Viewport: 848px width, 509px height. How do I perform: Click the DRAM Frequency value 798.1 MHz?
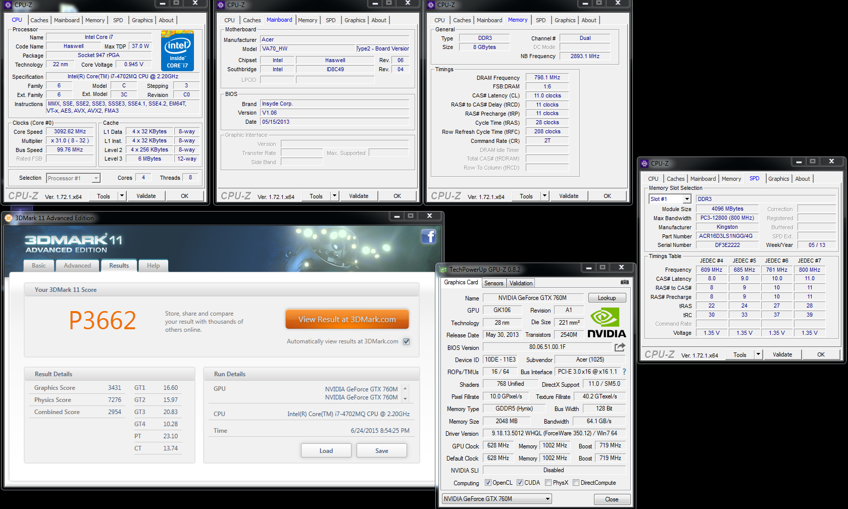pos(547,77)
